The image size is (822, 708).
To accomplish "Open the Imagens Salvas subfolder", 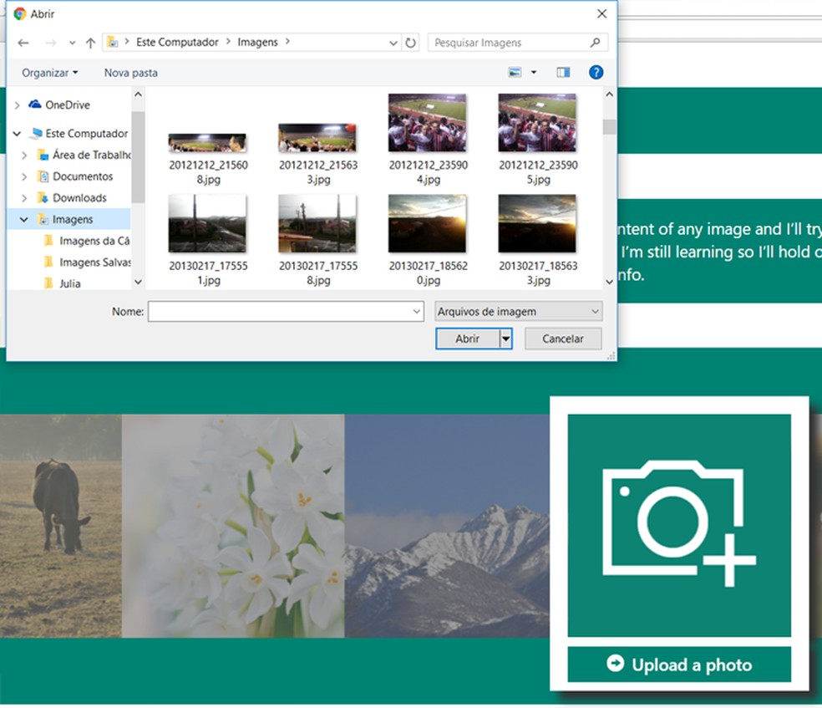I will [95, 262].
